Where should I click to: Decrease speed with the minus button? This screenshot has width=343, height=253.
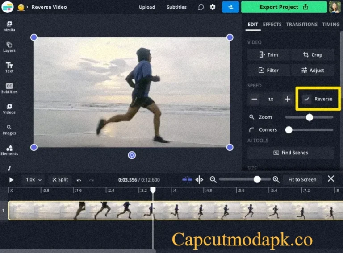(x=254, y=99)
